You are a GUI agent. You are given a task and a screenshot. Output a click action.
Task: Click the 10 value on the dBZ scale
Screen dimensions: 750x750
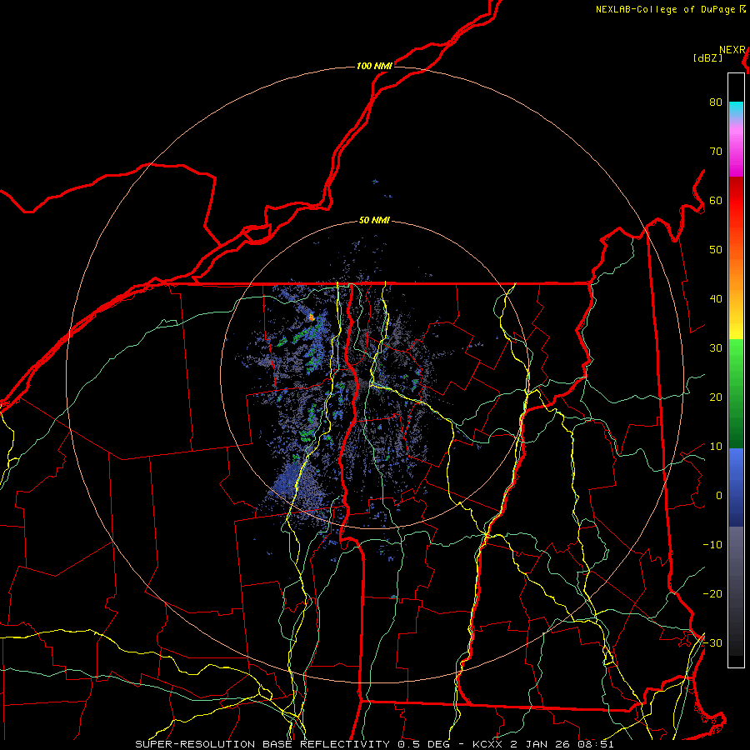pos(716,447)
